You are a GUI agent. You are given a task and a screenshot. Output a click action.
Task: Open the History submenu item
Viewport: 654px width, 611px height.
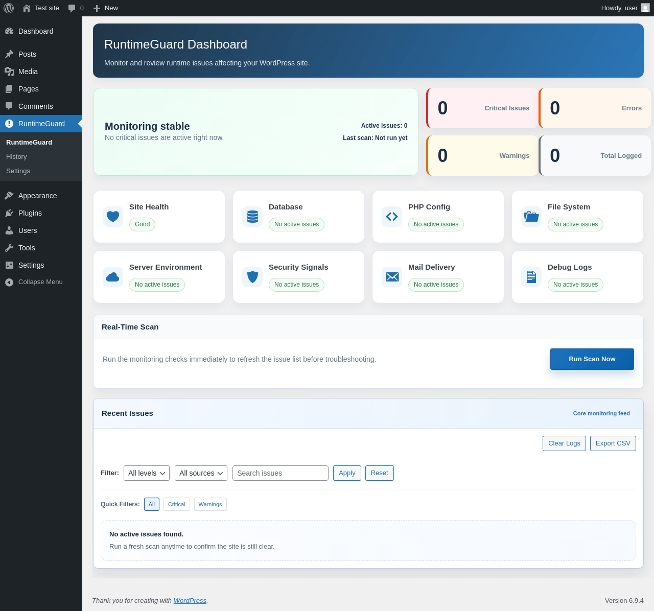(16, 157)
